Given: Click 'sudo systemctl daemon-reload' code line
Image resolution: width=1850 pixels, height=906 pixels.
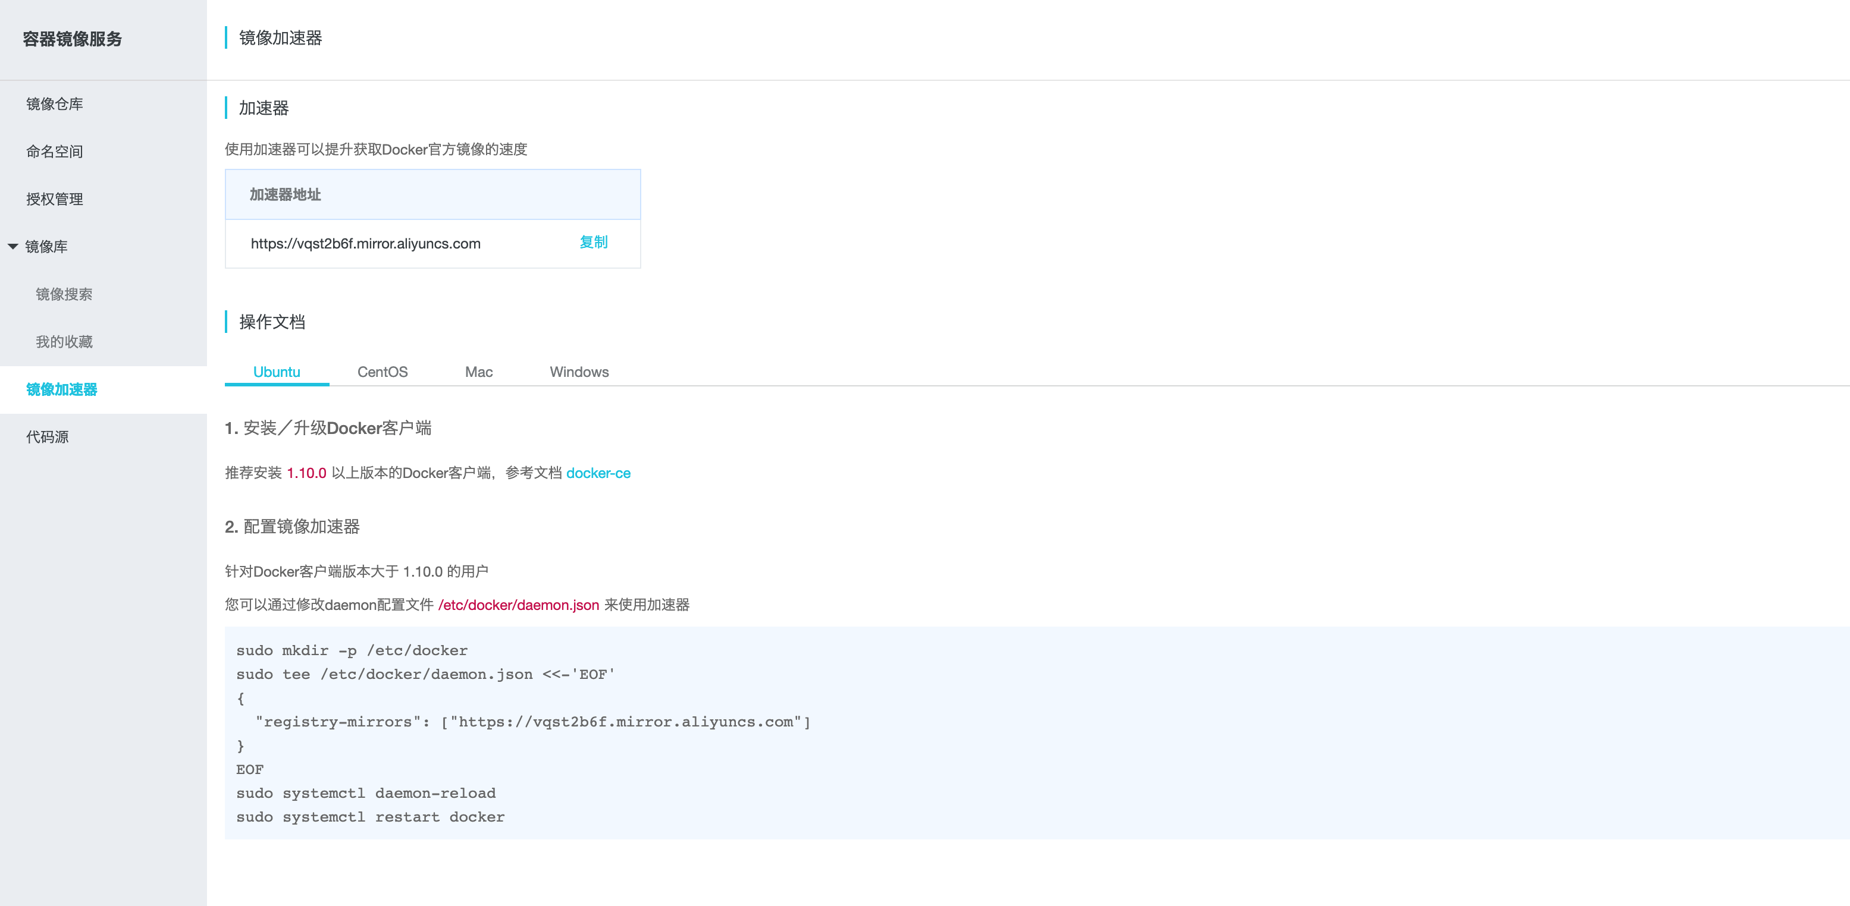Looking at the screenshot, I should 366,793.
